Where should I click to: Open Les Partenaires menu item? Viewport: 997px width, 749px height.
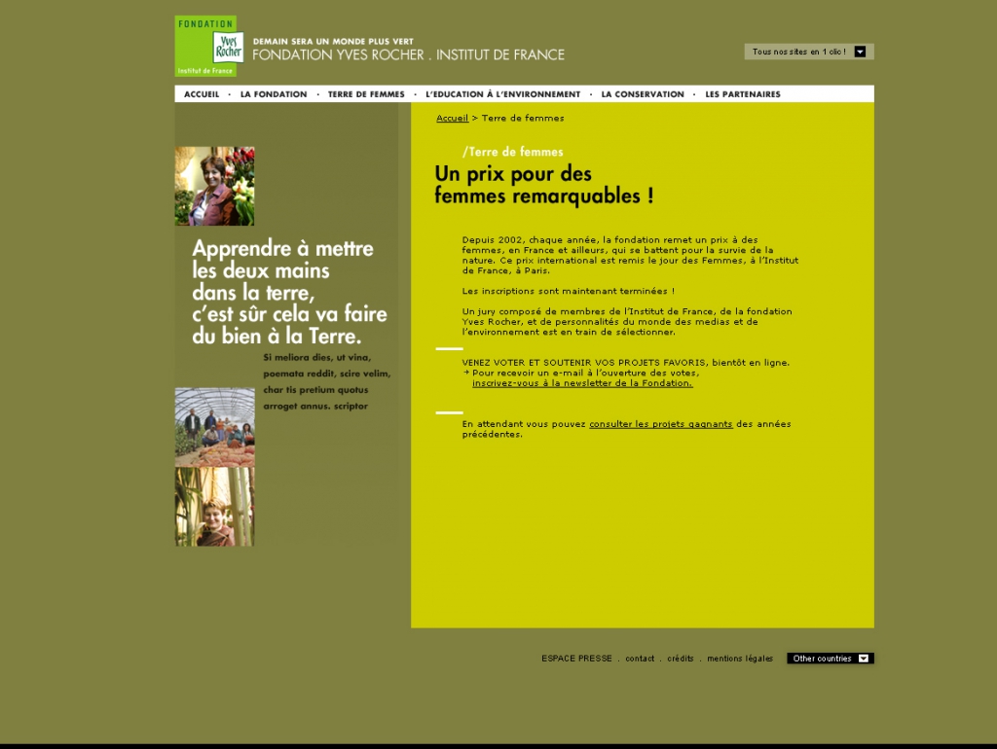pos(743,94)
